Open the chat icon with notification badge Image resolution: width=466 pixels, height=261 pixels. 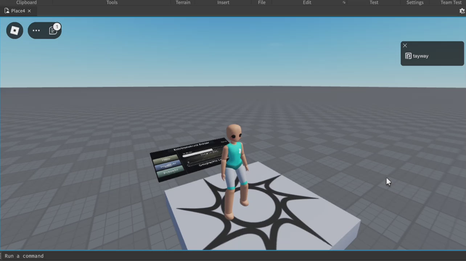(53, 30)
